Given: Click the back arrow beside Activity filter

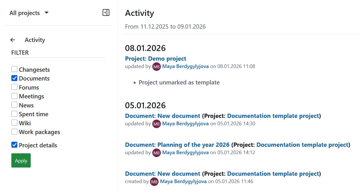Looking at the screenshot, I should click(13, 40).
